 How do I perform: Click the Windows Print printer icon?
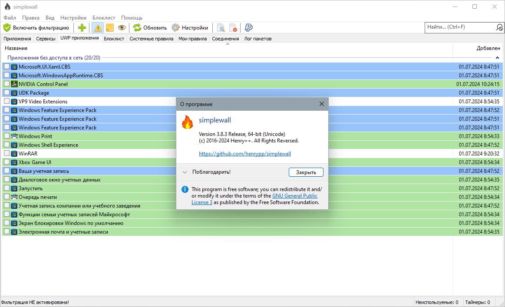click(x=14, y=136)
